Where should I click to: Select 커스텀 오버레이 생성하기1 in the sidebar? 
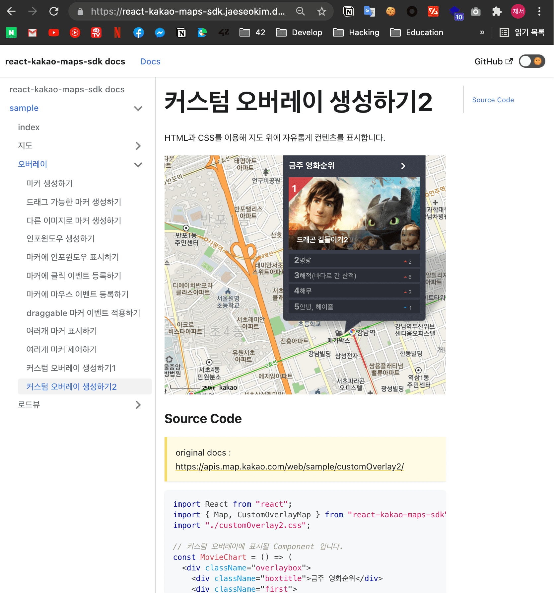[x=71, y=368]
